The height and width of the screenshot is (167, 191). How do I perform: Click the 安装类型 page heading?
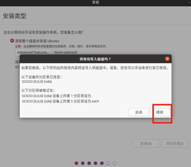[14, 16]
